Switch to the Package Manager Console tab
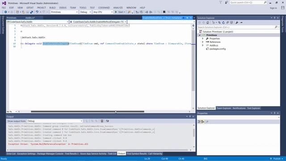The image size is (286, 161). pyautogui.click(x=50, y=154)
